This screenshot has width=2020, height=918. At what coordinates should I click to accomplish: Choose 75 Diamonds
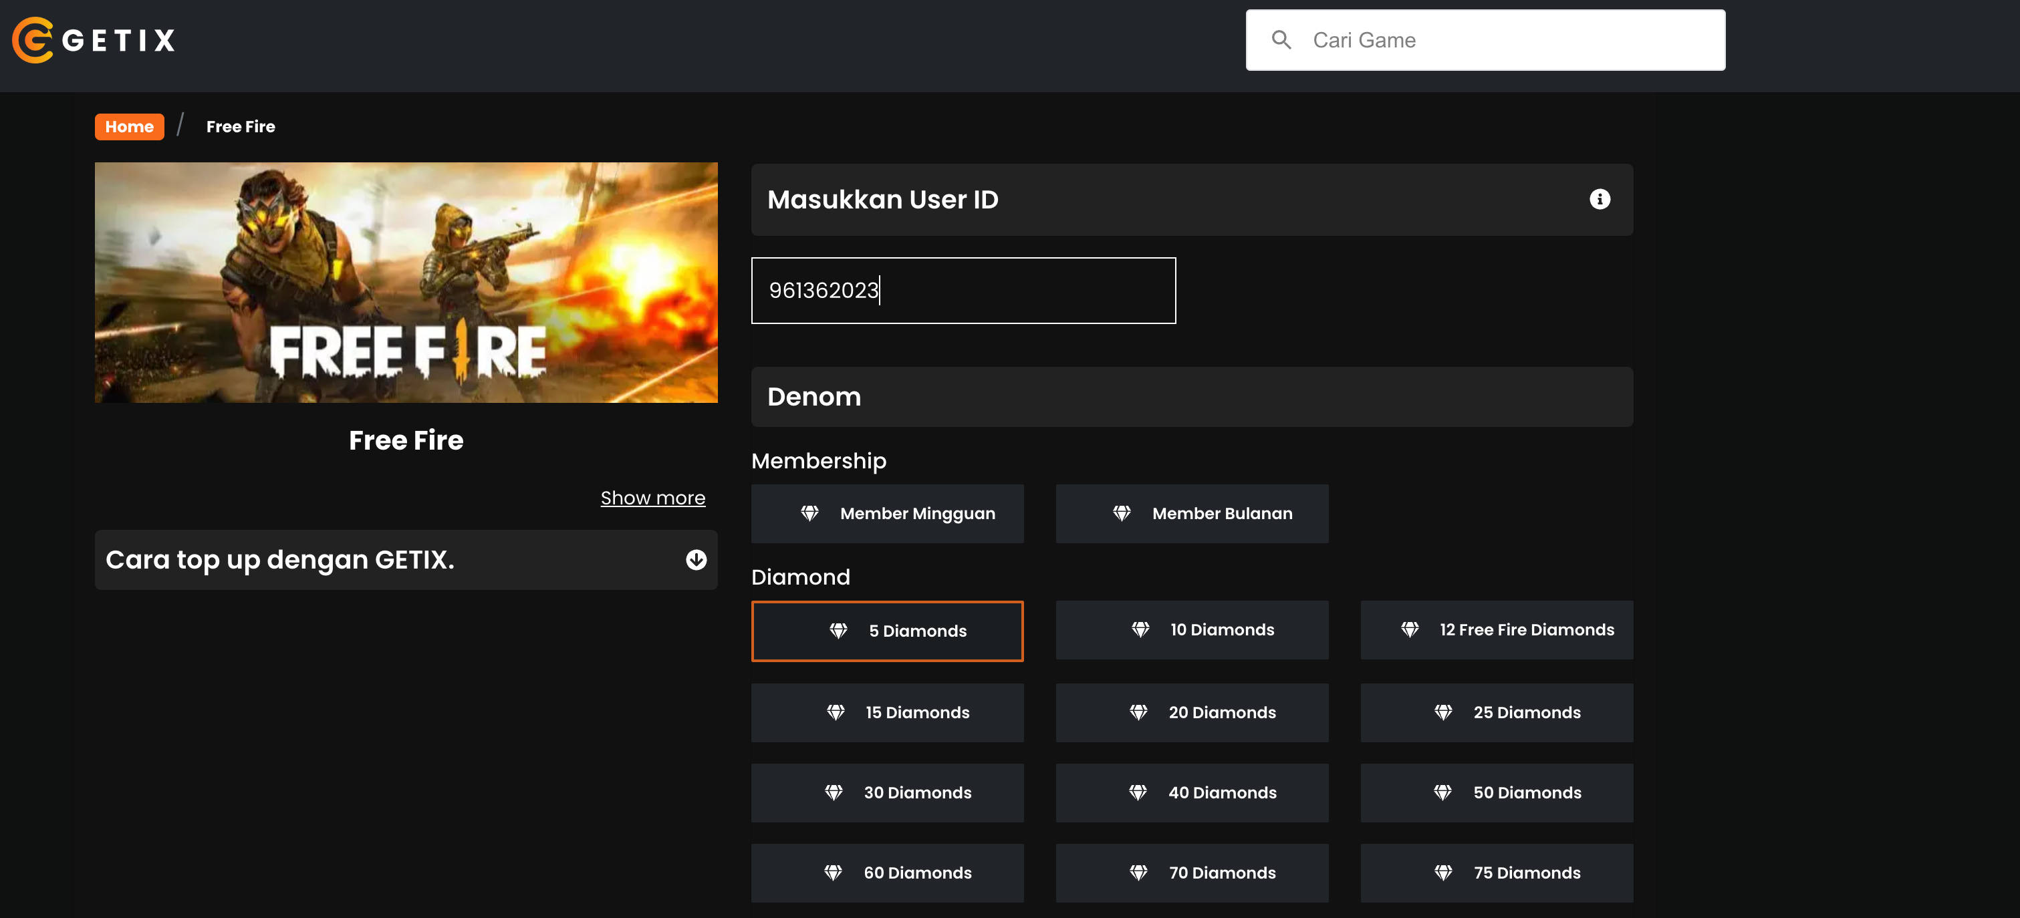click(1496, 873)
